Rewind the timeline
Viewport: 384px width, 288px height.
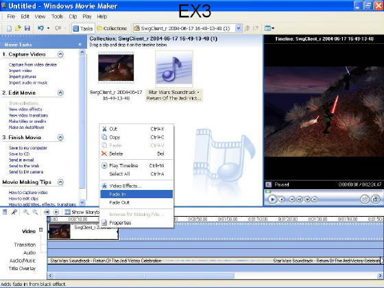tap(47, 212)
